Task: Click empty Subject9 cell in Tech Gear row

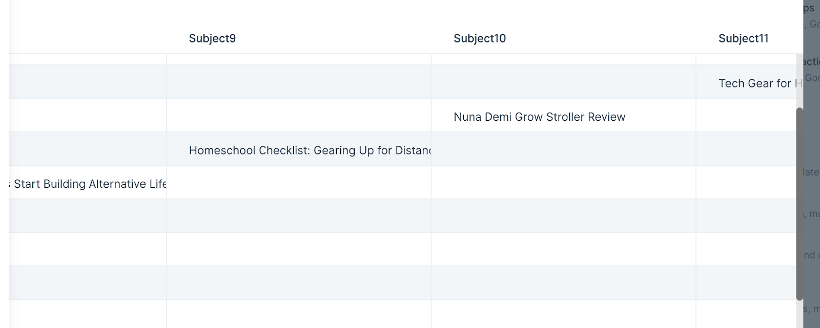Action: coord(299,82)
